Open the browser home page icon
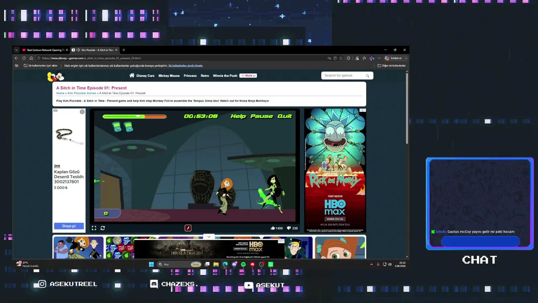 (31, 58)
